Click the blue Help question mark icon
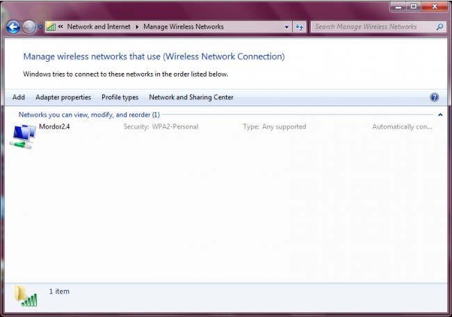The image size is (452, 317). 434,97
